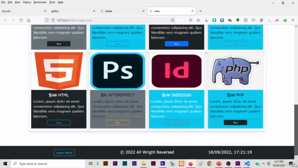Click the Learn More button in footer
The width and height of the screenshot is (298, 168).
point(64,153)
